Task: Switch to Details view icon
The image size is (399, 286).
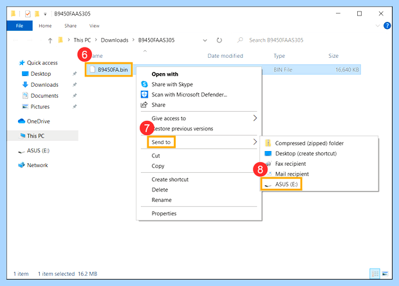Action: pyautogui.click(x=375, y=274)
